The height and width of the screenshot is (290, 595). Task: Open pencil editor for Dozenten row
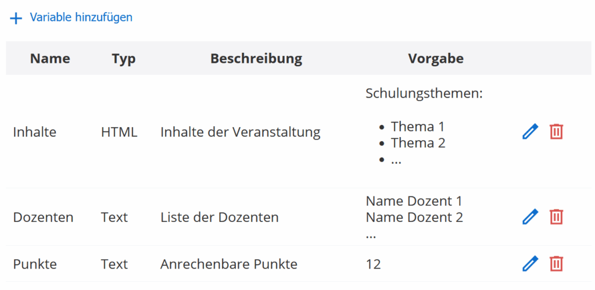[x=530, y=217]
